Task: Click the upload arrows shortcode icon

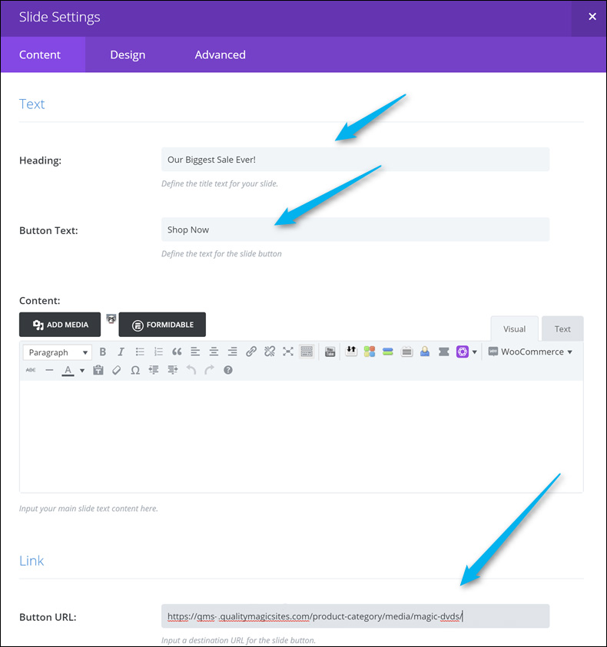Action: click(351, 352)
